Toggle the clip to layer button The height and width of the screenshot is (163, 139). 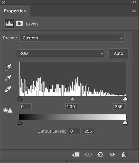pos(76,154)
